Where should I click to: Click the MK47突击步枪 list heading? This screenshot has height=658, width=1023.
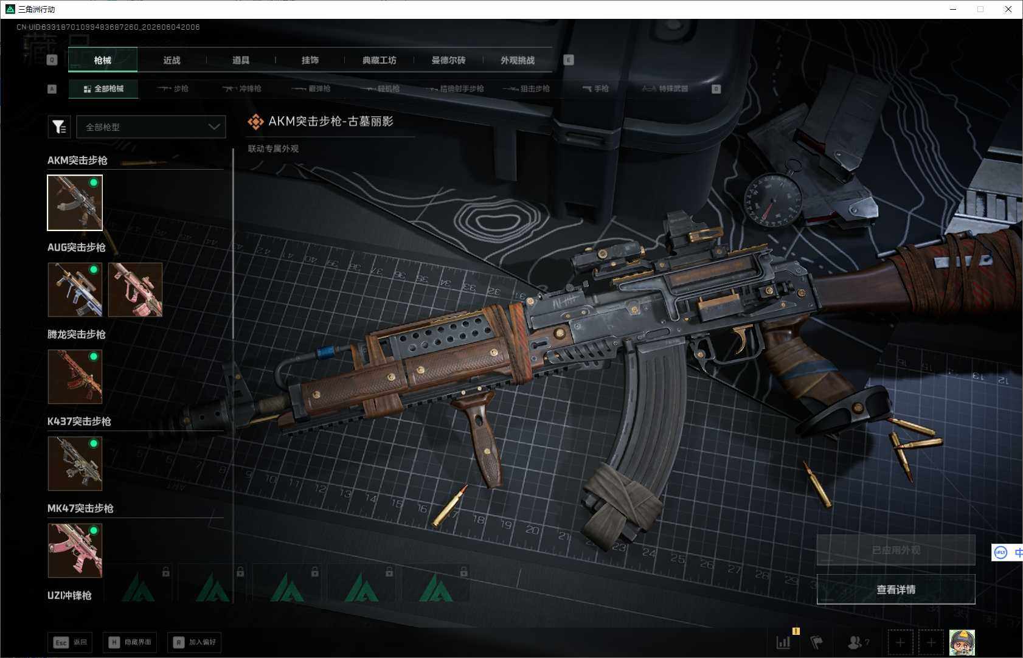(80, 508)
